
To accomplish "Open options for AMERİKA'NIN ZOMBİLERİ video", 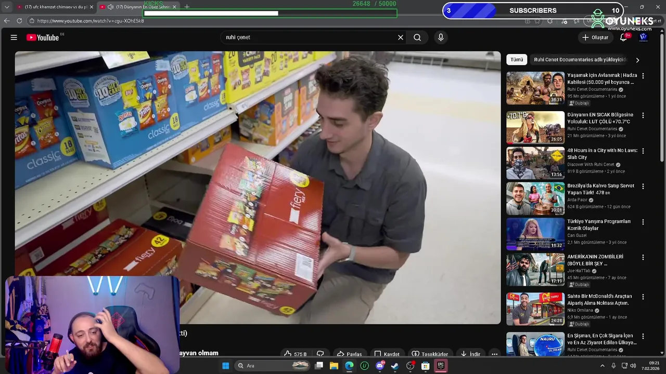I will [x=643, y=257].
